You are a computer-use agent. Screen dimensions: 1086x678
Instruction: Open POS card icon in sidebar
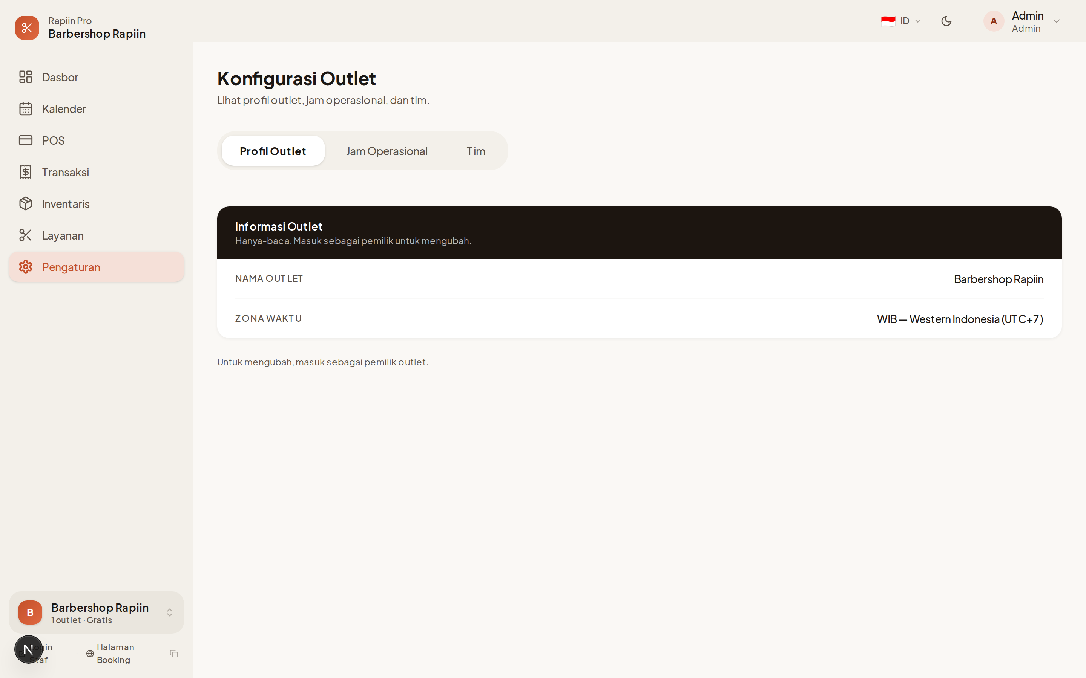[x=26, y=140]
